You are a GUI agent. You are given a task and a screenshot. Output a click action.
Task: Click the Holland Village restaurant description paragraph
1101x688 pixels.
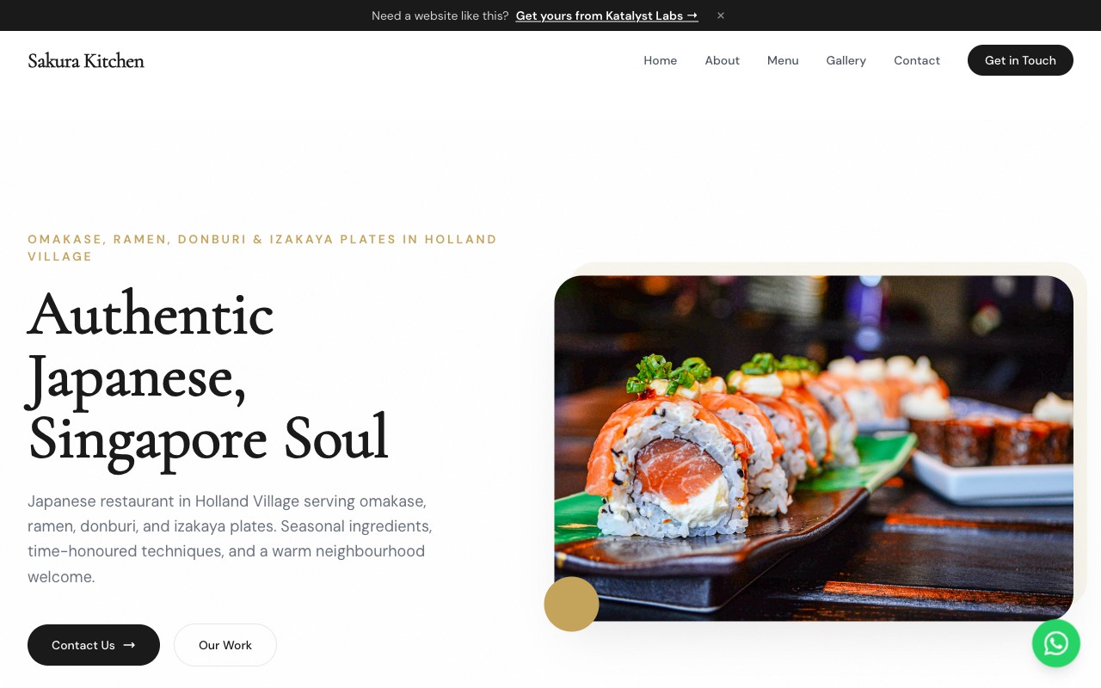point(230,538)
